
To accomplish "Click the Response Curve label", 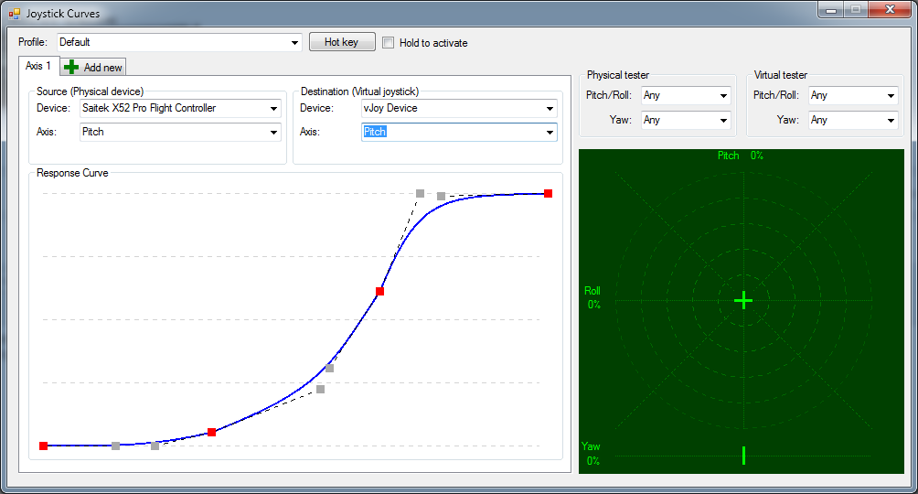I will pyautogui.click(x=72, y=173).
